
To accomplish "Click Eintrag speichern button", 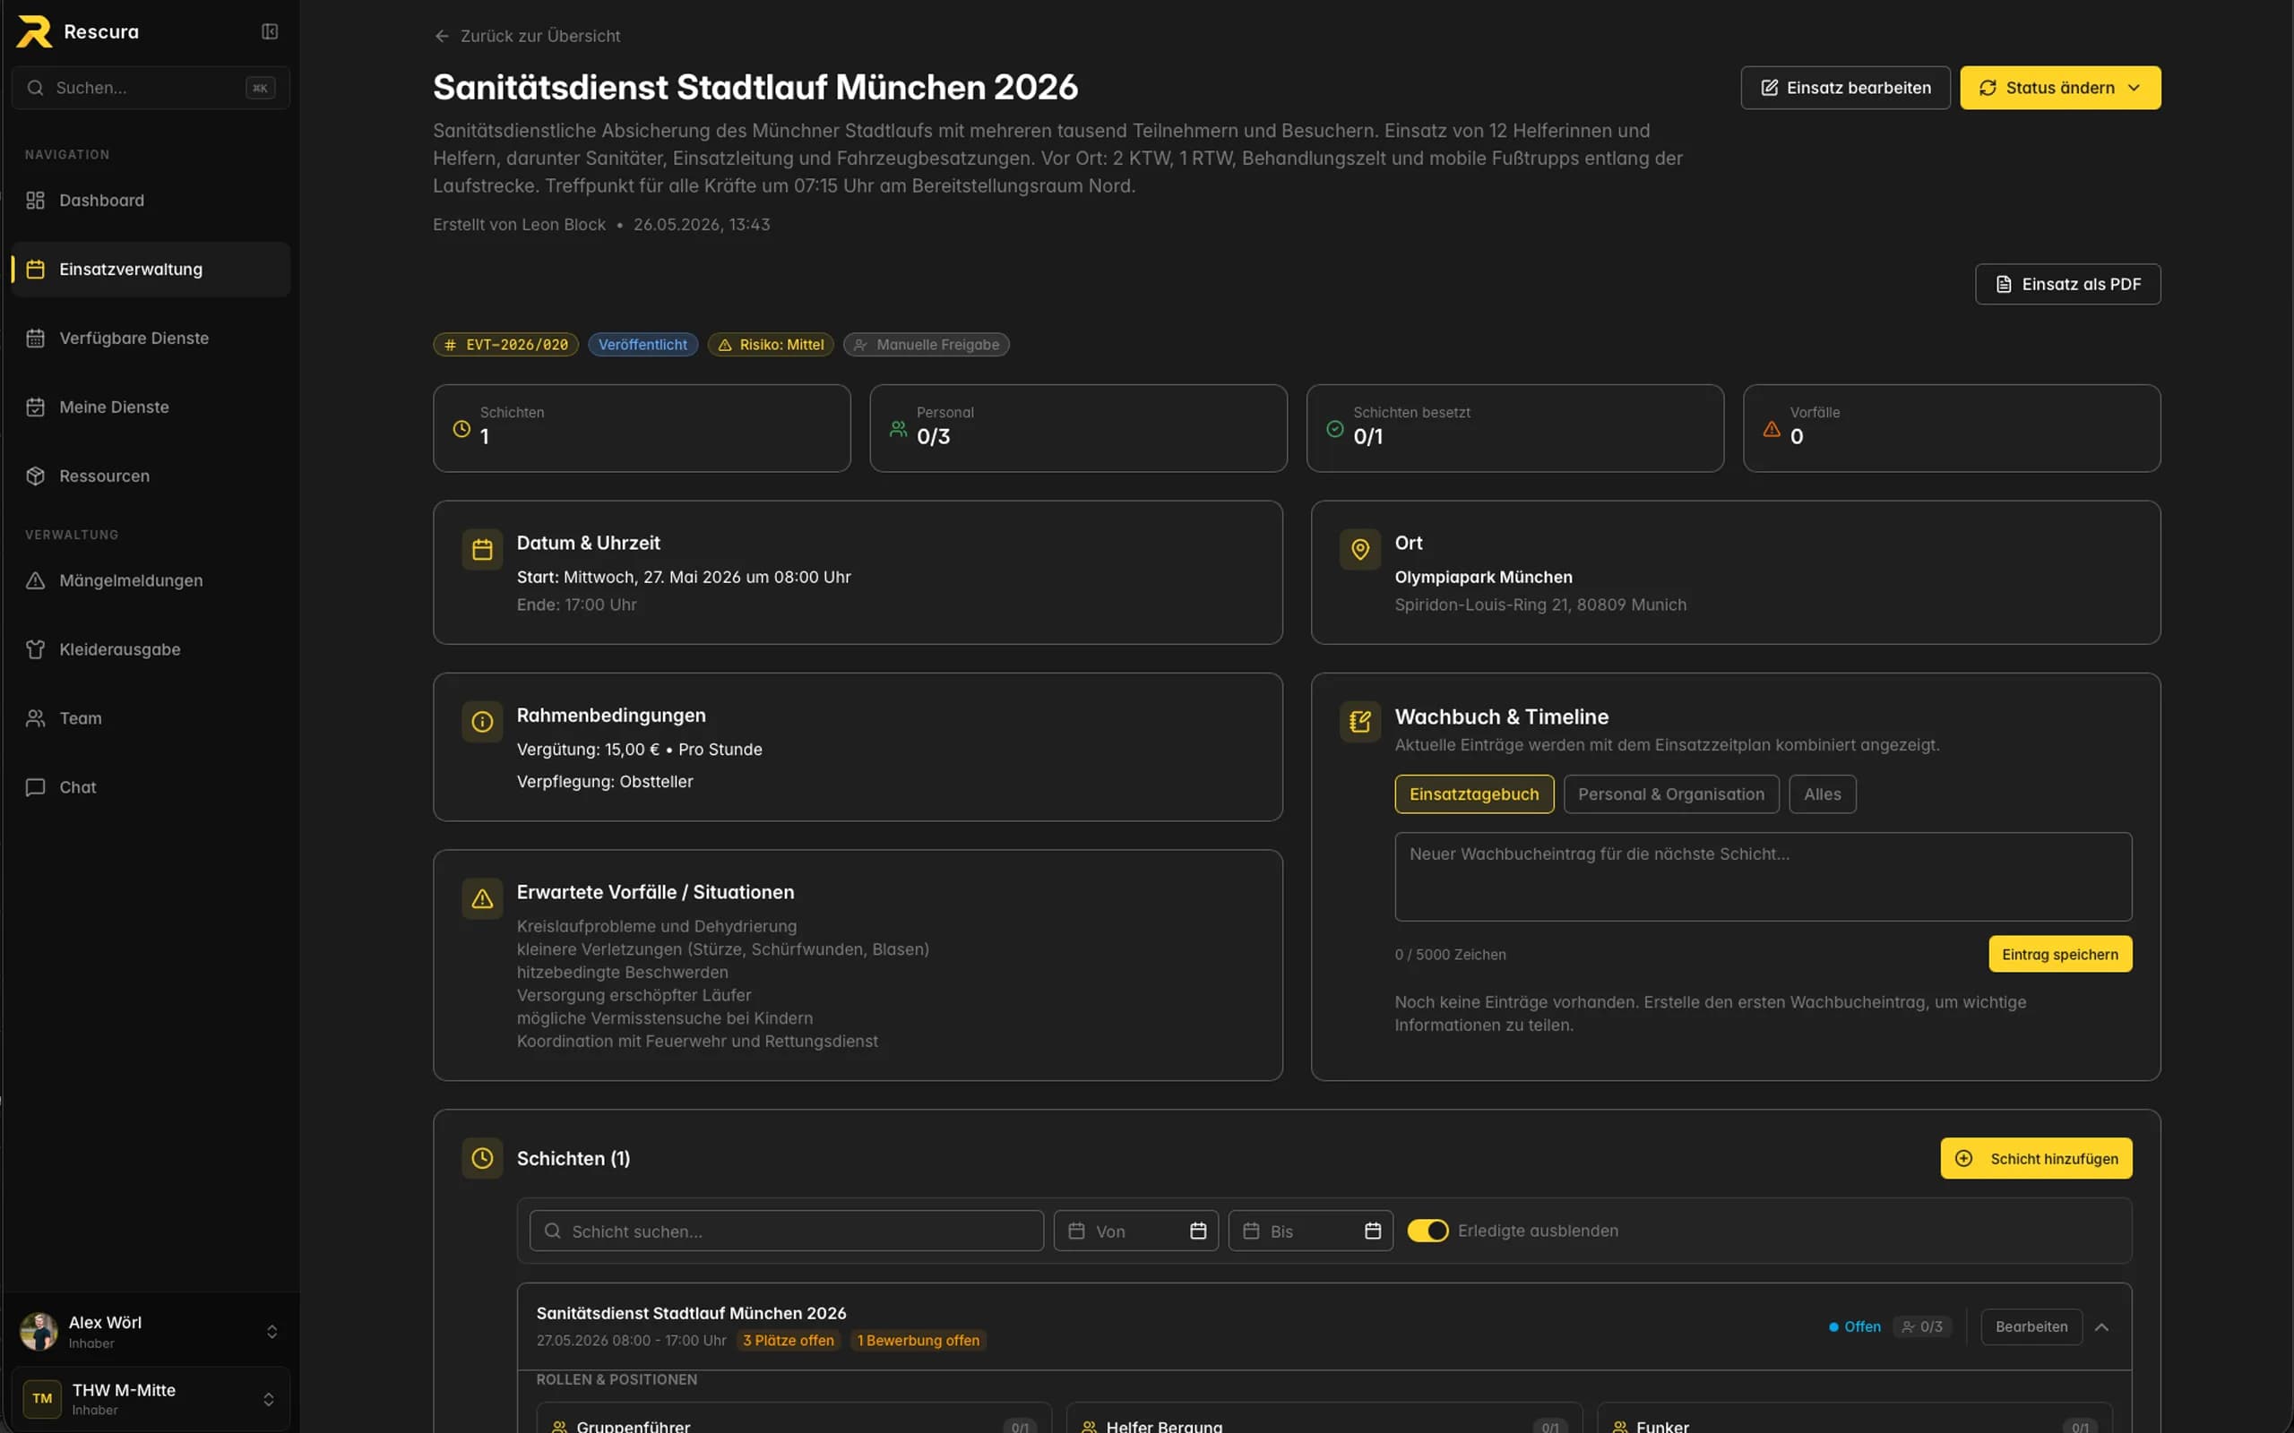I will coord(2060,954).
